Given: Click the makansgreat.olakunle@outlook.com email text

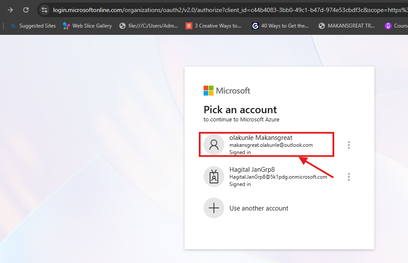Looking at the screenshot, I should tap(271, 145).
